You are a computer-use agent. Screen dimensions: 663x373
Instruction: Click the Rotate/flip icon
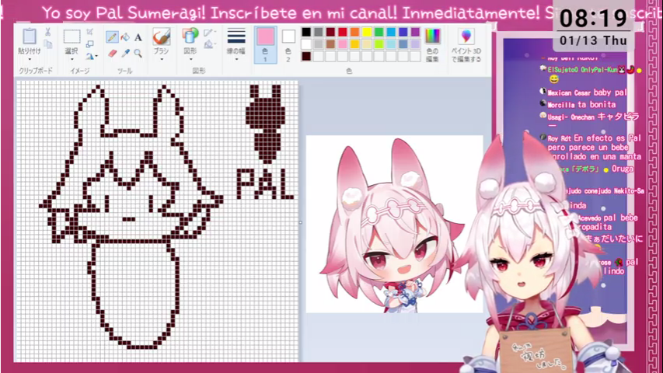(89, 55)
